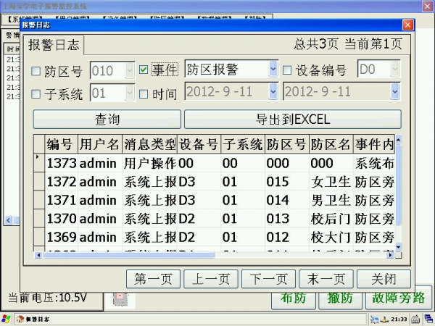Close the 报警日志 dialog via X

click(x=407, y=25)
